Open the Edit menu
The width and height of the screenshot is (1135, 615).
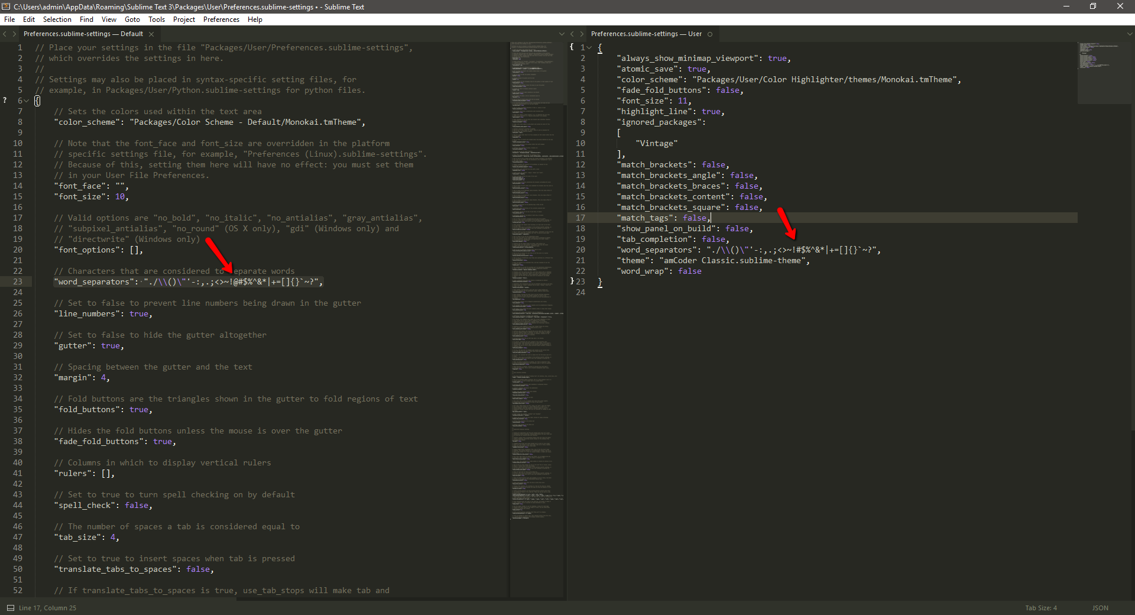tap(29, 20)
